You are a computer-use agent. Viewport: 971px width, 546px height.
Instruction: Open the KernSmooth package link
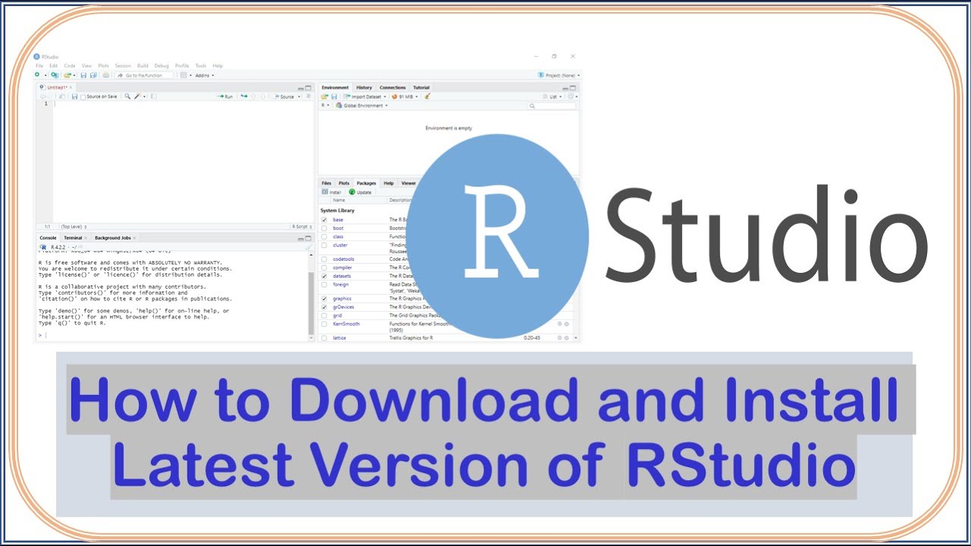346,324
